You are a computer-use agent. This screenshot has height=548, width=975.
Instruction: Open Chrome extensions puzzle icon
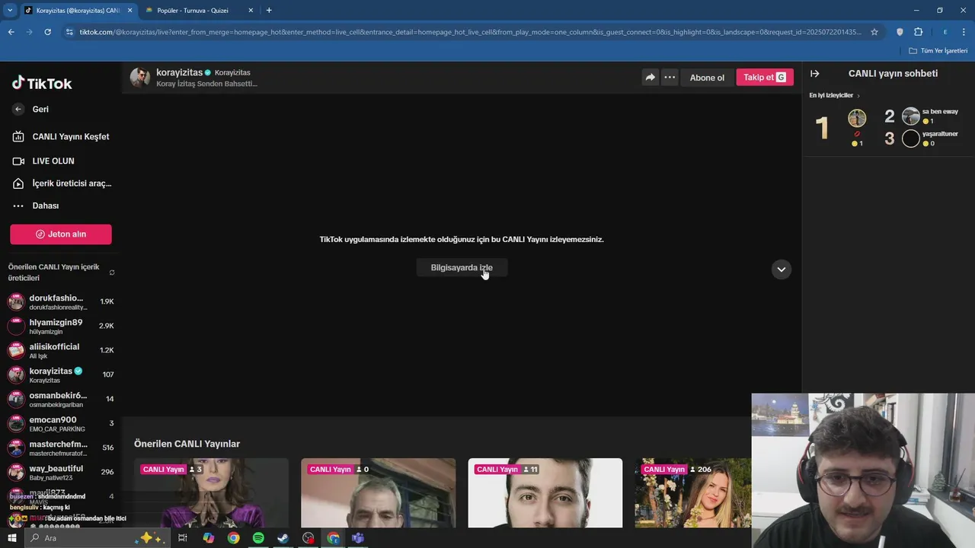[918, 32]
